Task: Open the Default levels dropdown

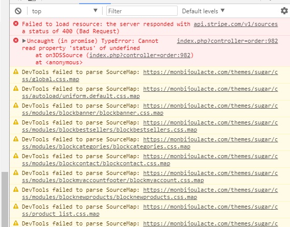Action: [203, 11]
